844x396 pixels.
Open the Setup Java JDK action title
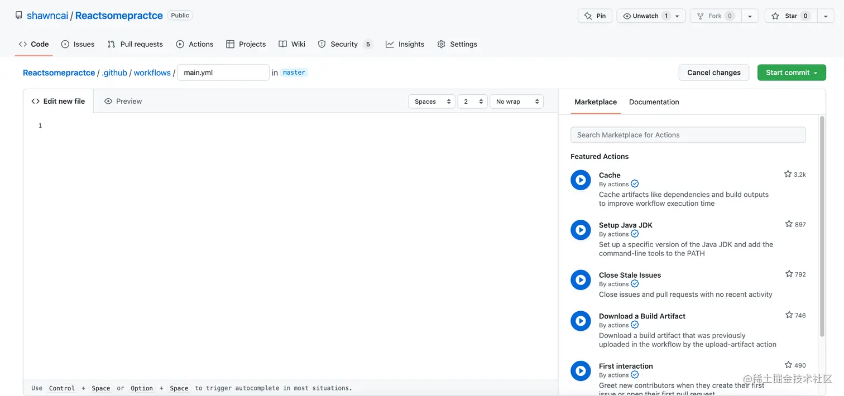coord(626,225)
